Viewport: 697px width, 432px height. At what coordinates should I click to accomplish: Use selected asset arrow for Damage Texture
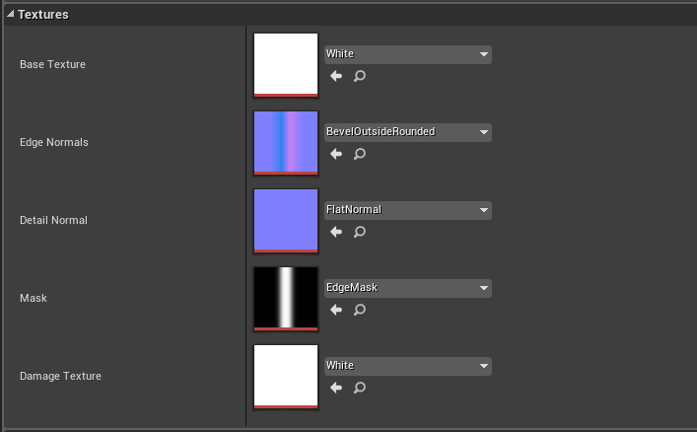coord(336,388)
